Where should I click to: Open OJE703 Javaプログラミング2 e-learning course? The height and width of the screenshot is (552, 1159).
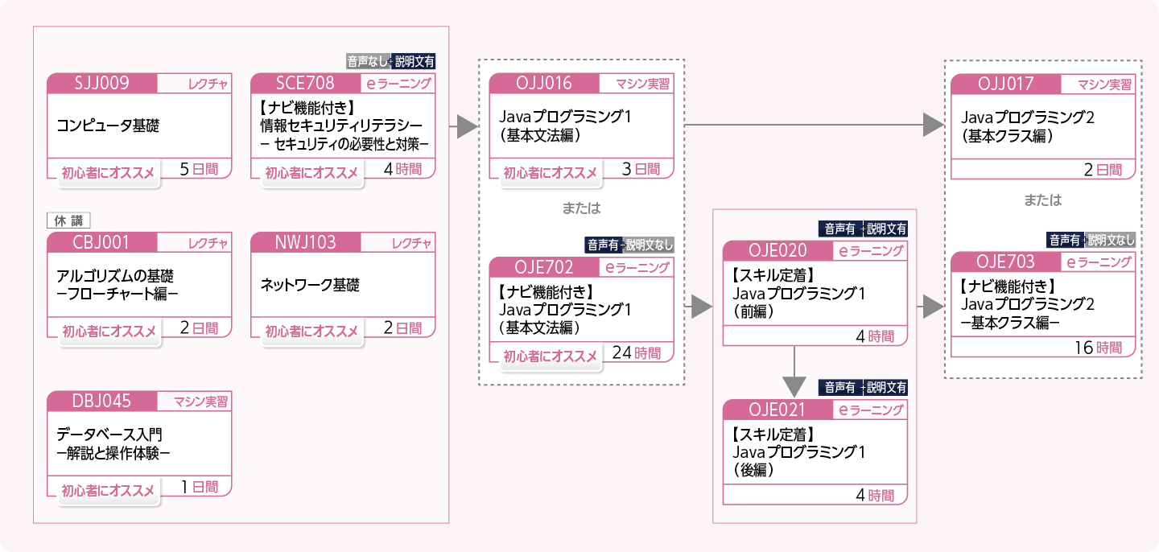[1043, 304]
